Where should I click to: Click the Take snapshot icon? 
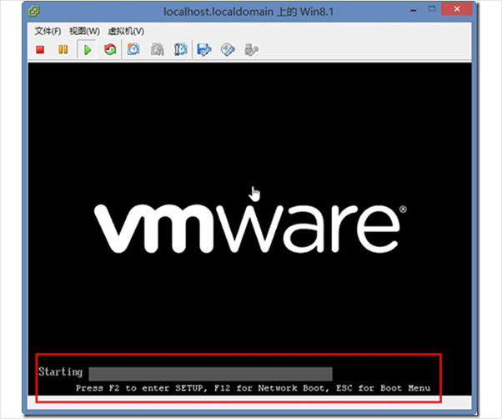(133, 49)
